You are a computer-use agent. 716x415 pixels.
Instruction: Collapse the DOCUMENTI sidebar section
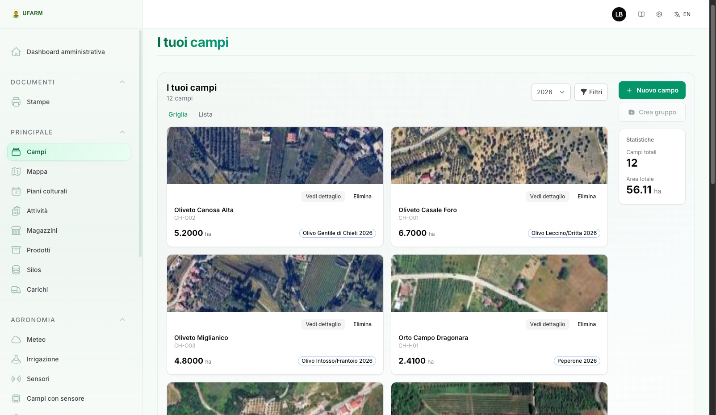coord(122,82)
